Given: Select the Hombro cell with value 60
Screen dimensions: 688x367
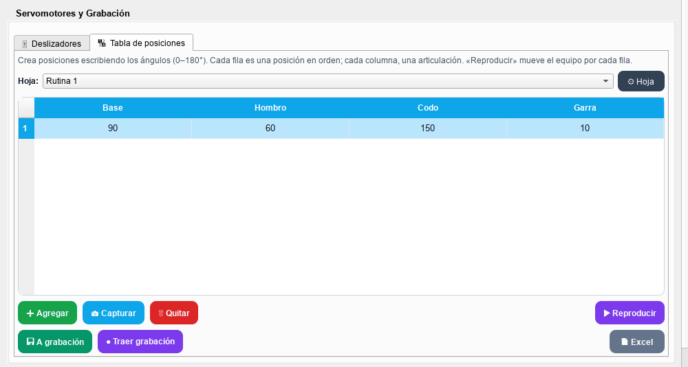Looking at the screenshot, I should click(270, 129).
